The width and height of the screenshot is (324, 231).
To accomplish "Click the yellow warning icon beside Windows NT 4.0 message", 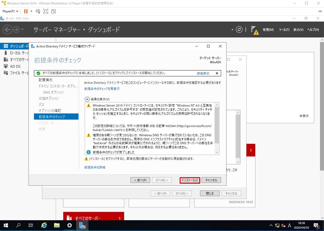I will click(89, 106).
